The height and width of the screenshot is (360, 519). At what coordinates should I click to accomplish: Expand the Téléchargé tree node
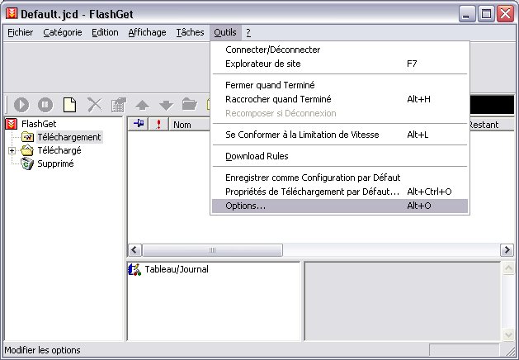click(12, 151)
